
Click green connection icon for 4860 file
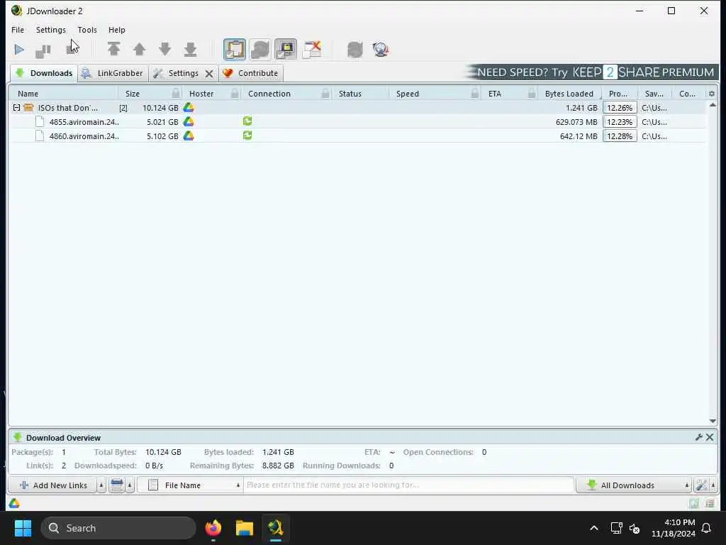pos(247,136)
